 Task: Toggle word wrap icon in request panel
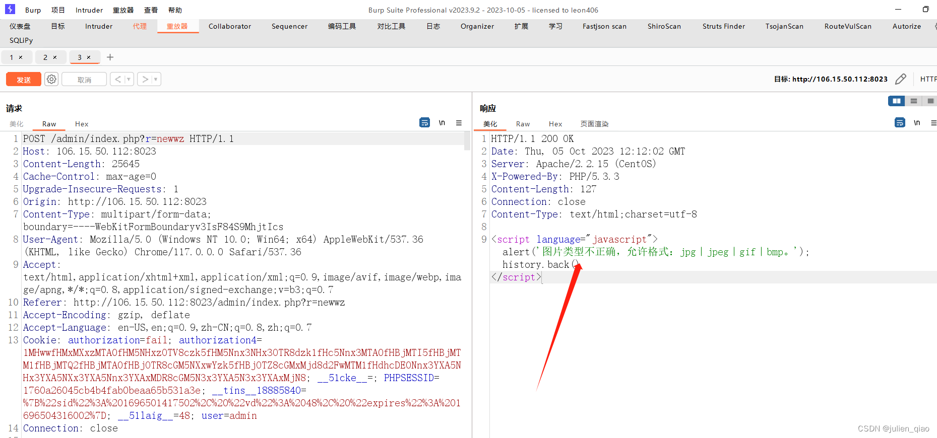pos(424,122)
